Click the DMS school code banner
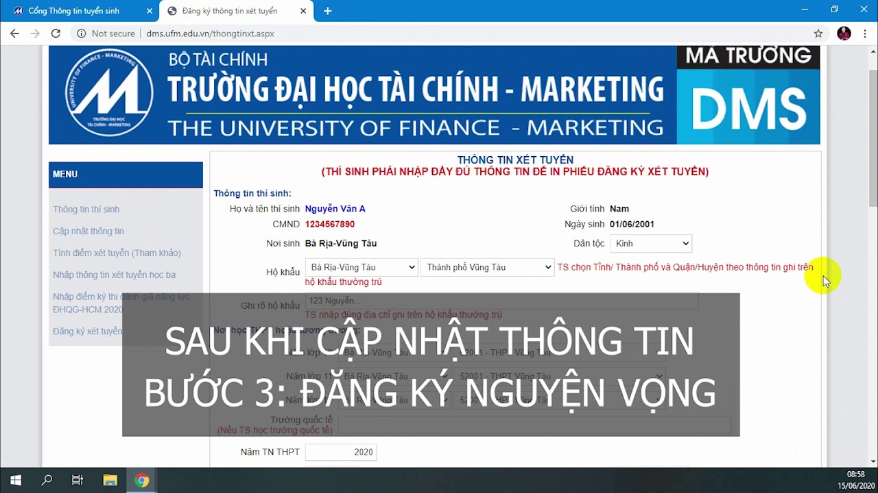The image size is (878, 493). (x=748, y=95)
